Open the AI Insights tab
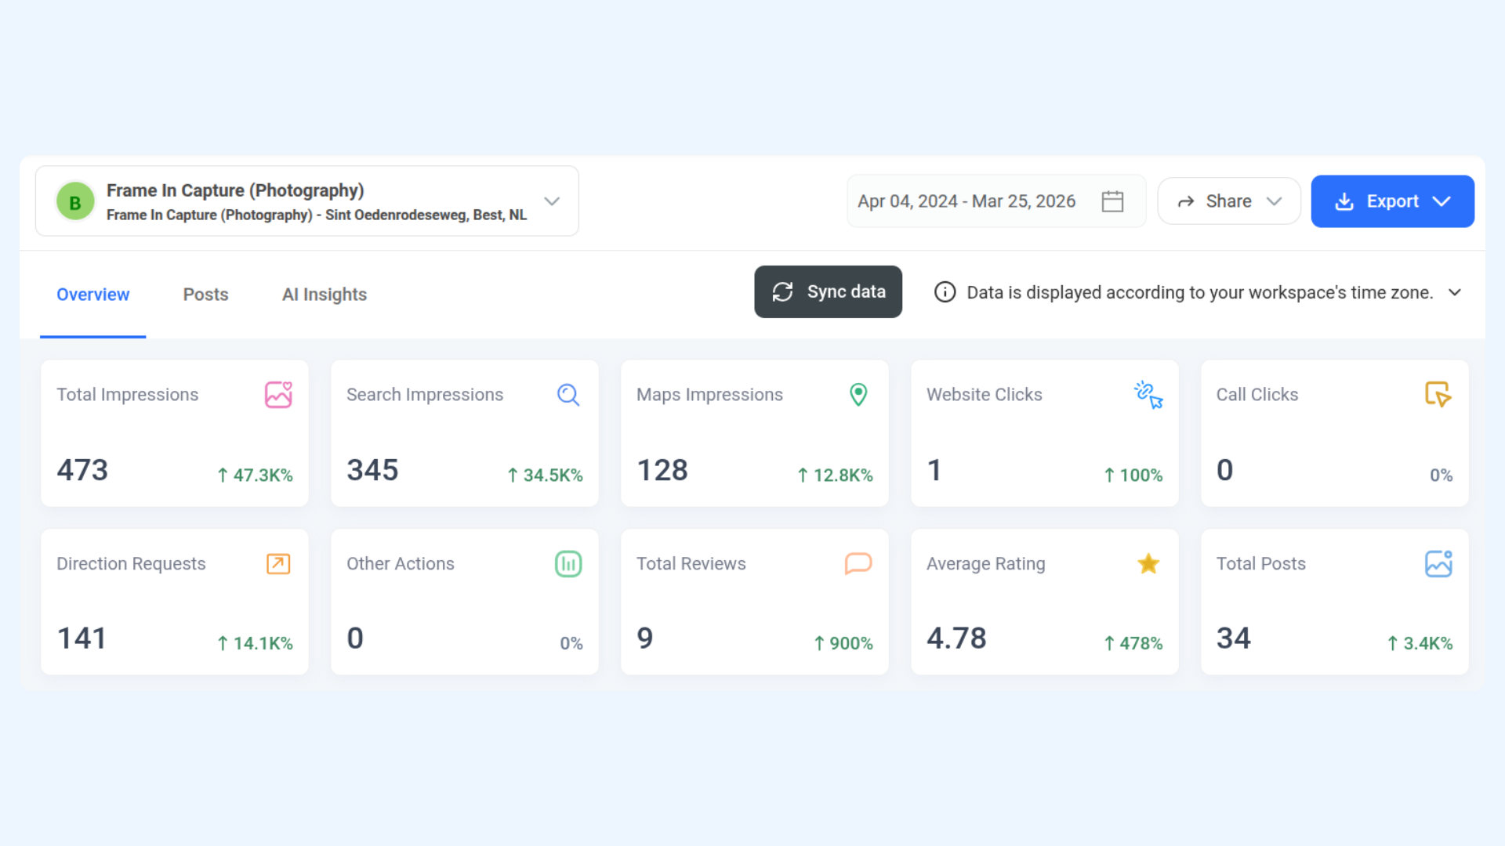Screen dimensions: 1505x846 point(324,295)
